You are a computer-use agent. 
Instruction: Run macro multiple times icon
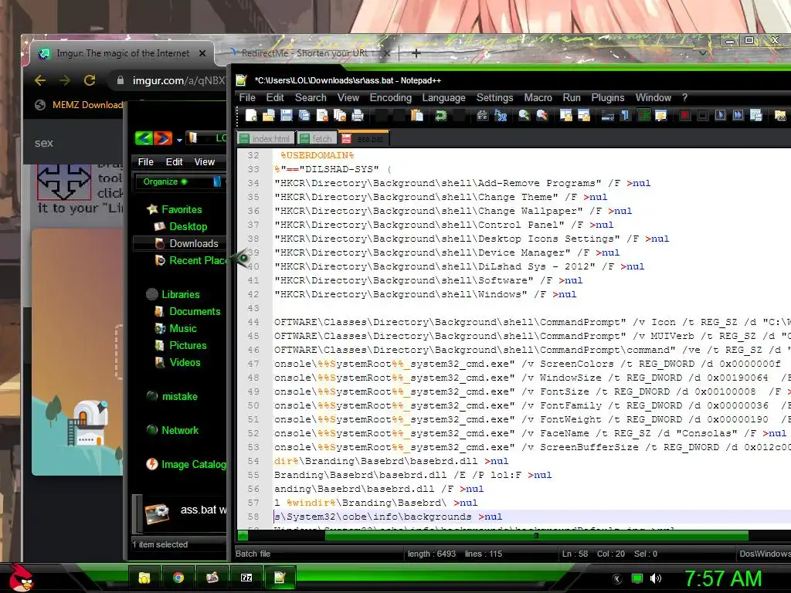[738, 116]
